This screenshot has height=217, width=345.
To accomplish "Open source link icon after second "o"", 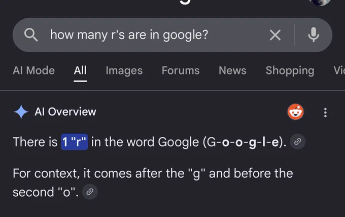I will pos(90,192).
